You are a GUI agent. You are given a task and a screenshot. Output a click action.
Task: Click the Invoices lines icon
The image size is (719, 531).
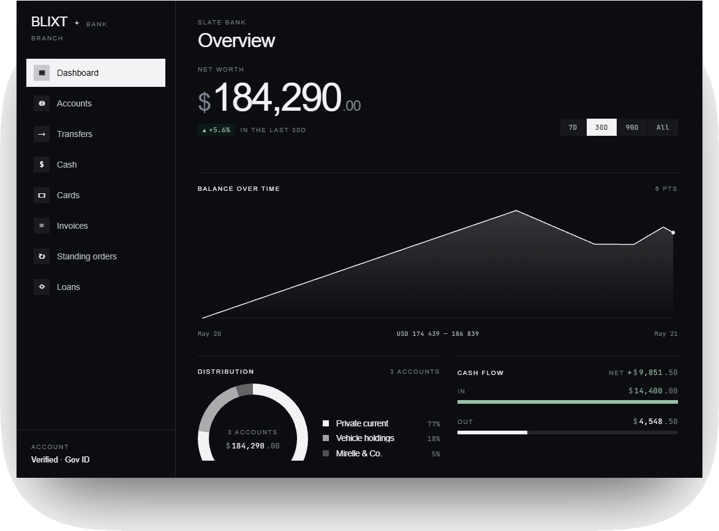[x=42, y=226]
